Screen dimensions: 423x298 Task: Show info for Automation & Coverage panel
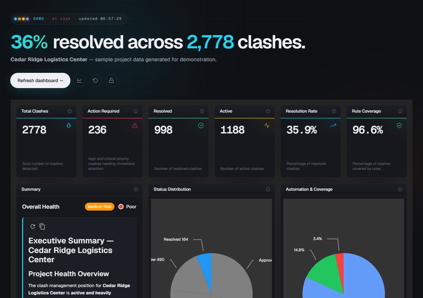tap(400, 189)
